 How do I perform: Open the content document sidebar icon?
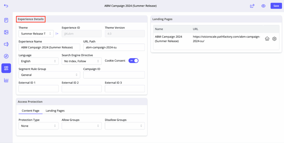click(6, 20)
